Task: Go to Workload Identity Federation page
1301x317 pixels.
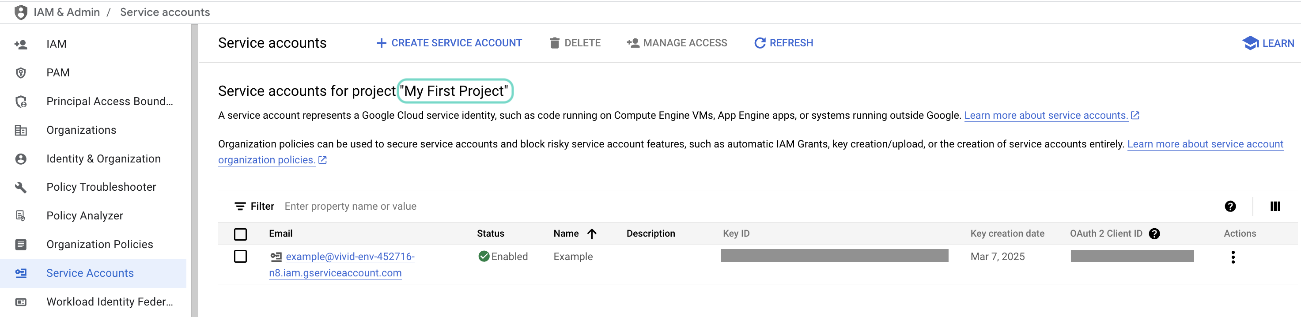Action: 109,302
